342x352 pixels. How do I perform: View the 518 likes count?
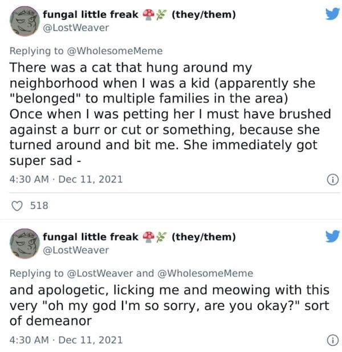39,206
